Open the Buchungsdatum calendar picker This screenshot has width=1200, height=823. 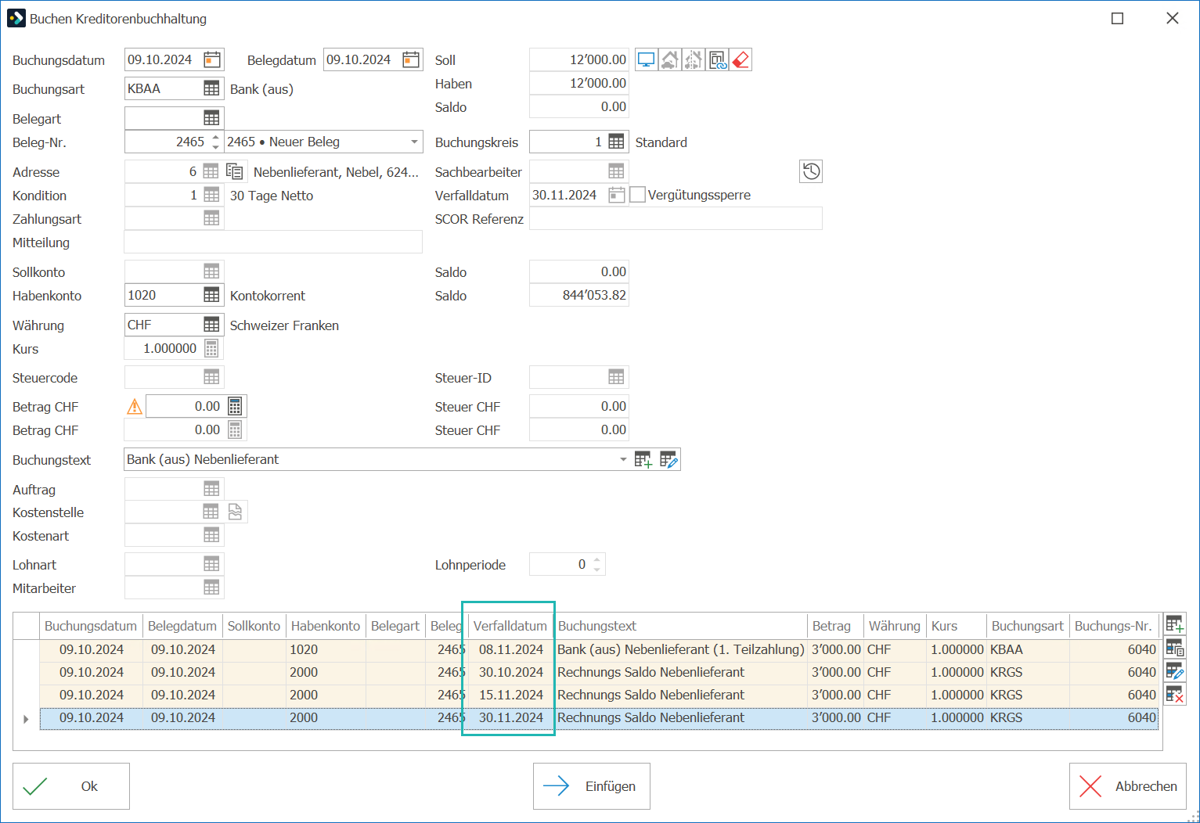pyautogui.click(x=212, y=59)
